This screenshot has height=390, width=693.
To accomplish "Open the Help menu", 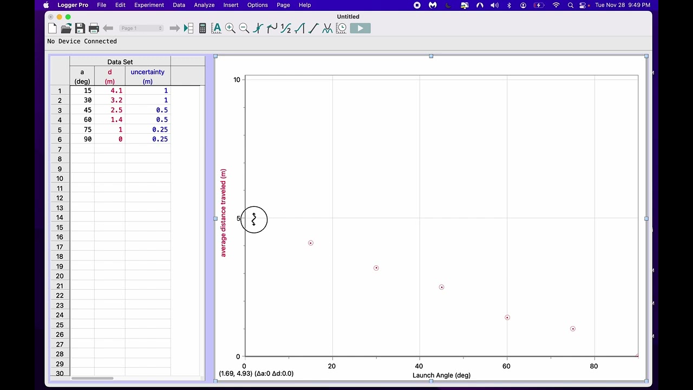I will pyautogui.click(x=305, y=5).
